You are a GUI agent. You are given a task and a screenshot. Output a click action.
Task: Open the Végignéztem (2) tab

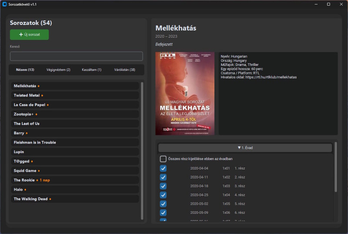click(58, 70)
